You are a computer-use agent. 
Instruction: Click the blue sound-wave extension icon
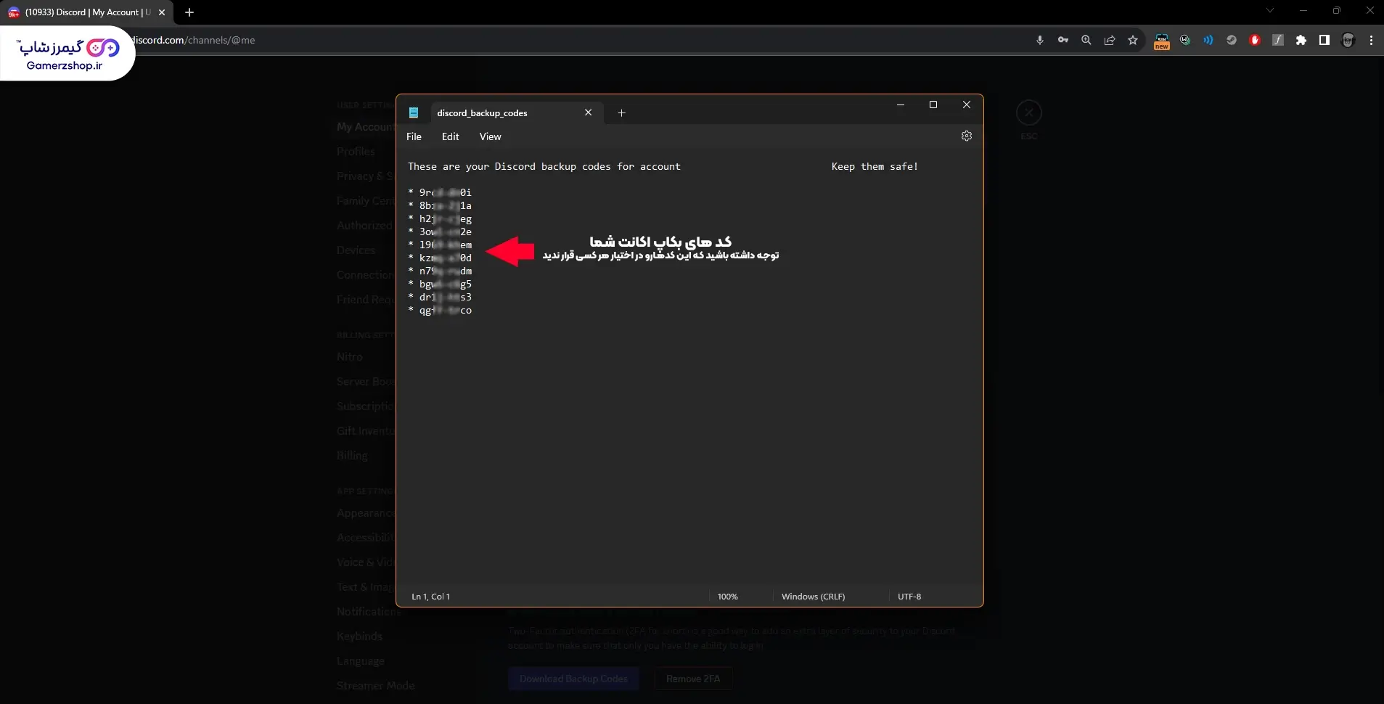click(1208, 40)
